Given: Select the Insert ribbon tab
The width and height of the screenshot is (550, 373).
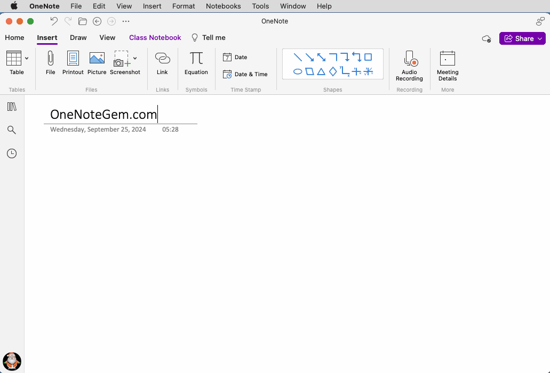Looking at the screenshot, I should pyautogui.click(x=47, y=38).
